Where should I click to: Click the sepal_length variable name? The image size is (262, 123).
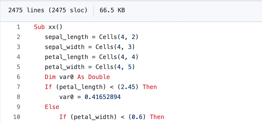click(66, 37)
